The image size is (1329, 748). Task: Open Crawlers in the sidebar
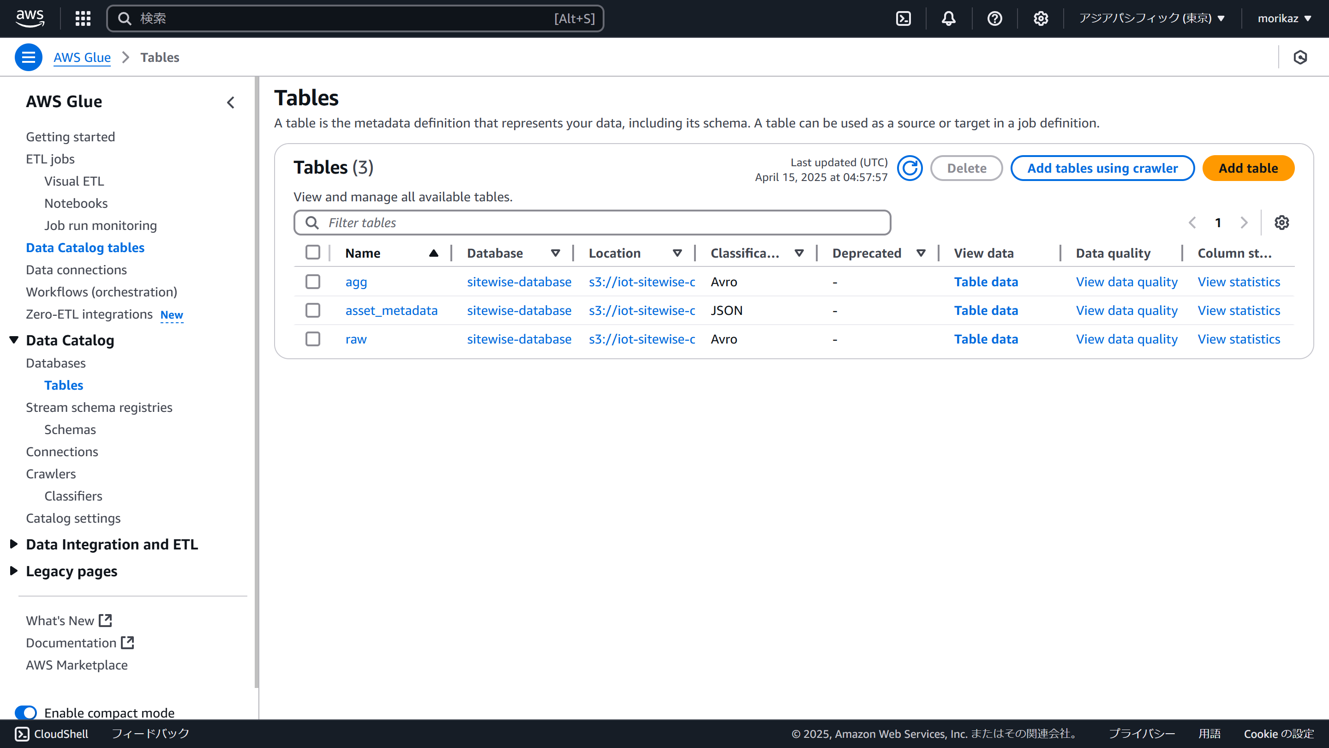pyautogui.click(x=51, y=473)
